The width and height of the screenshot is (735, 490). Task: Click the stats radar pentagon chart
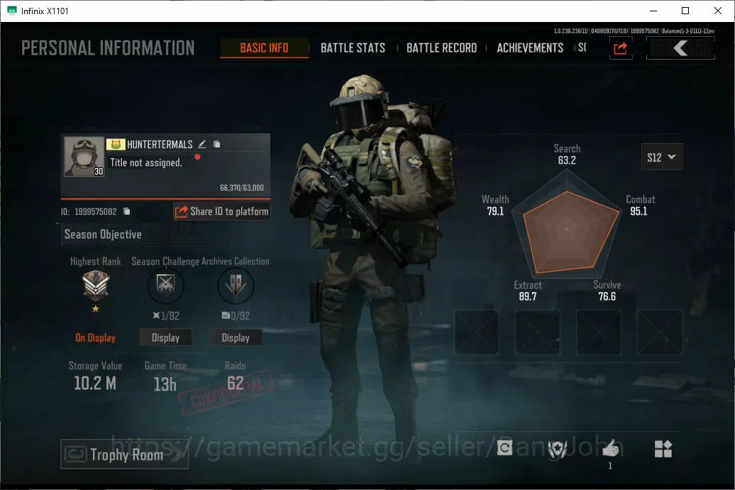(x=567, y=225)
